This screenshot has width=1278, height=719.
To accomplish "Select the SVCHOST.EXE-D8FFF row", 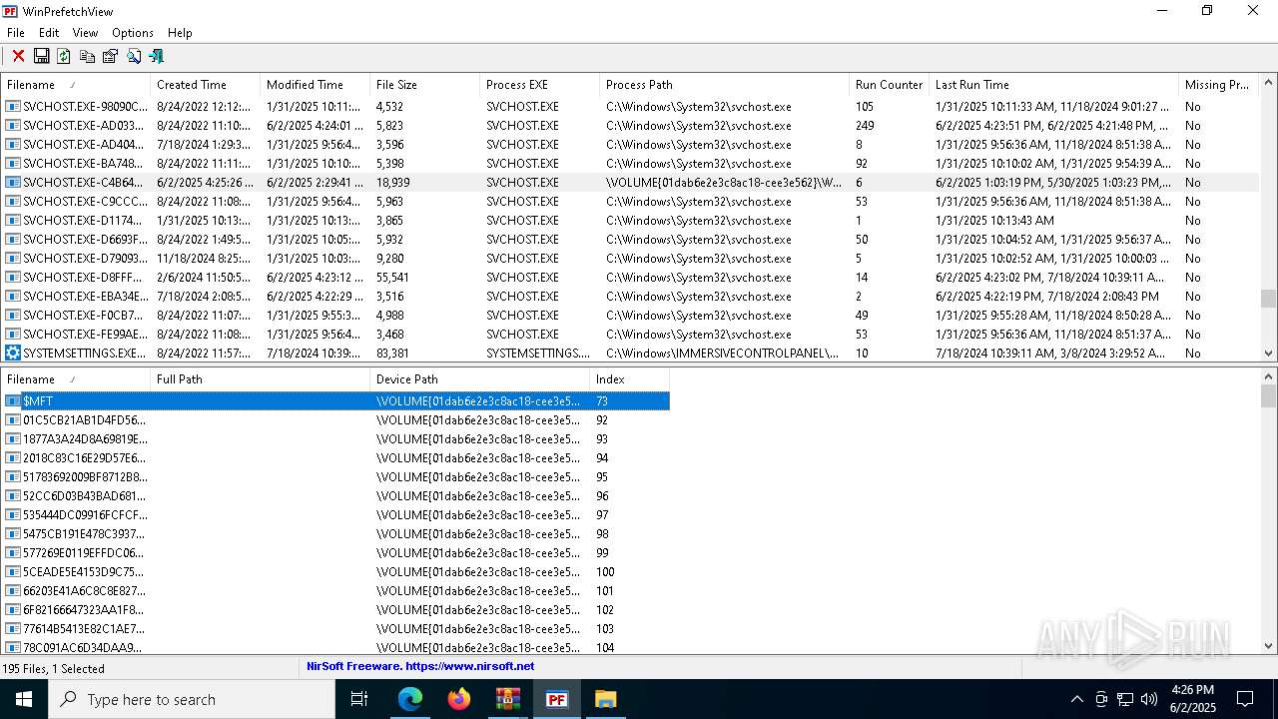I will pyautogui.click(x=631, y=278).
